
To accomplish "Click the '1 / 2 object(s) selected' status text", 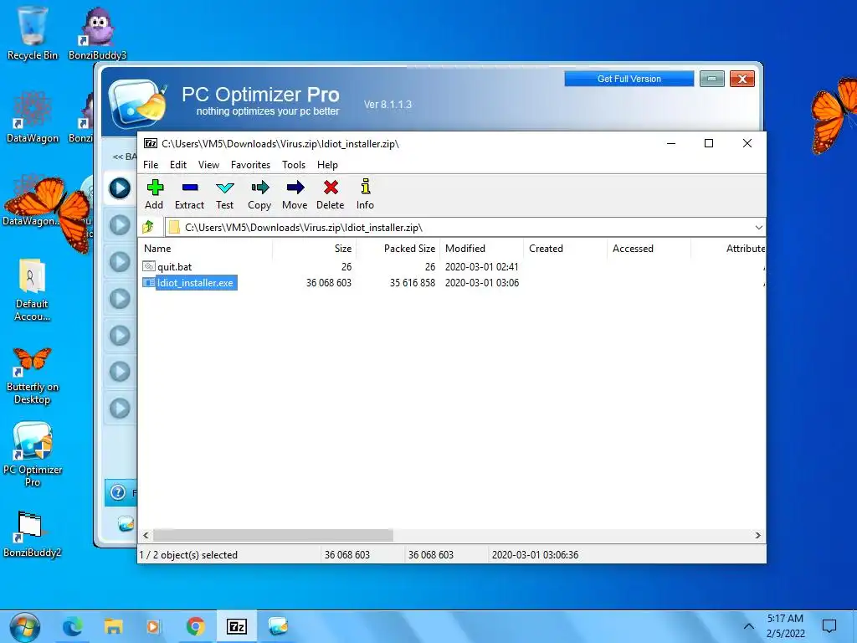I will (188, 555).
